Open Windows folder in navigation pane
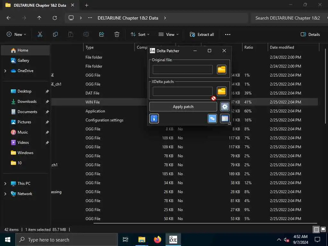 [26, 153]
